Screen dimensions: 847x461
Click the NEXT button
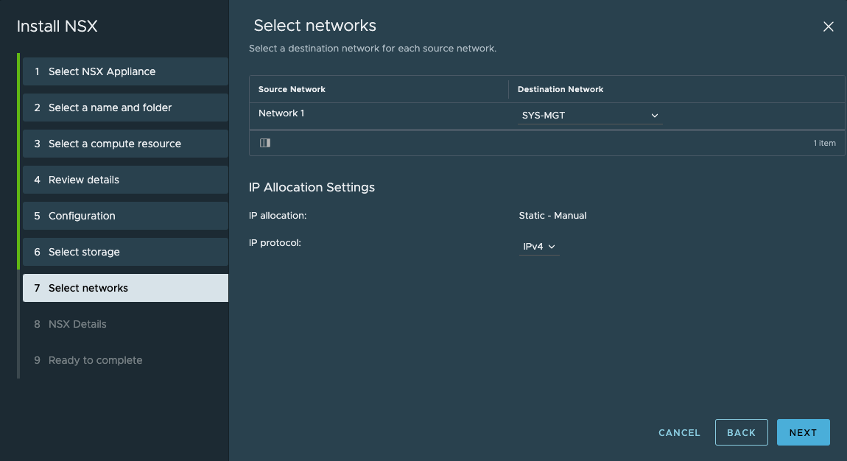pyautogui.click(x=804, y=432)
